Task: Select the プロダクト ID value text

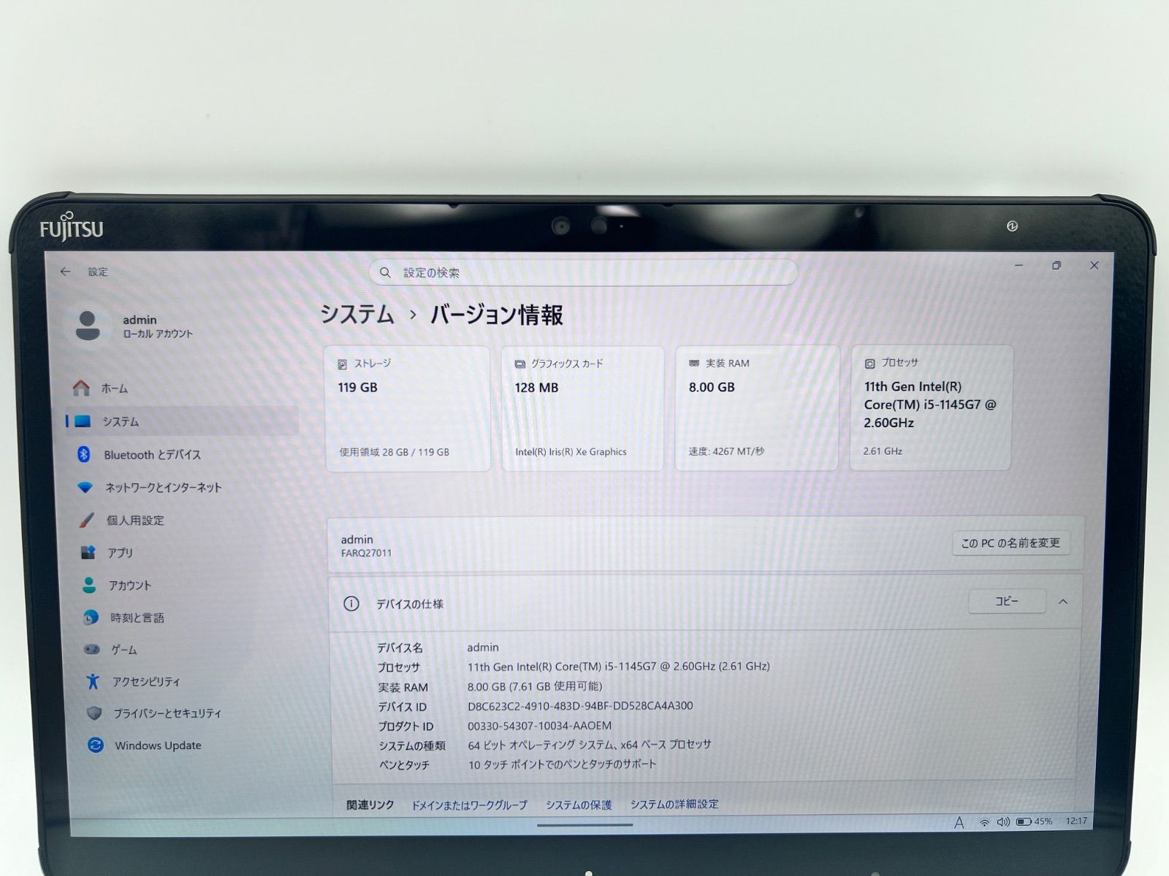Action: [x=539, y=726]
